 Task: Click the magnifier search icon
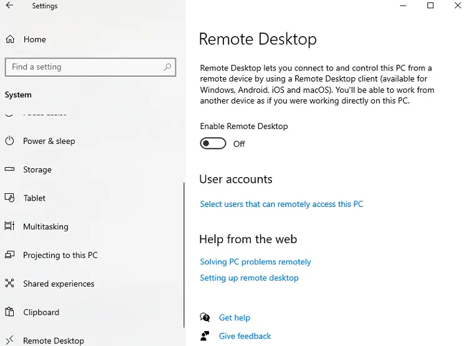[167, 67]
